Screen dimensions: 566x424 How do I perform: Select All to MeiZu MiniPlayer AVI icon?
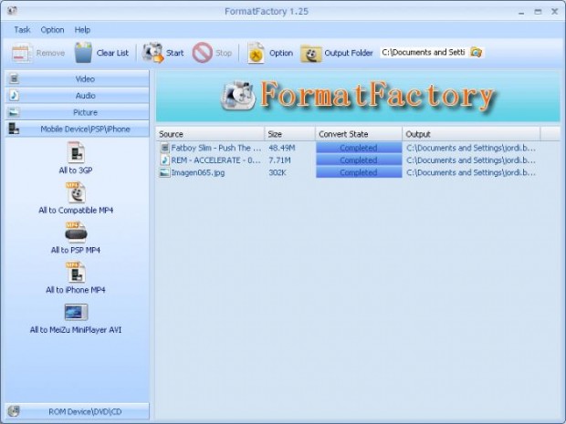(76, 312)
